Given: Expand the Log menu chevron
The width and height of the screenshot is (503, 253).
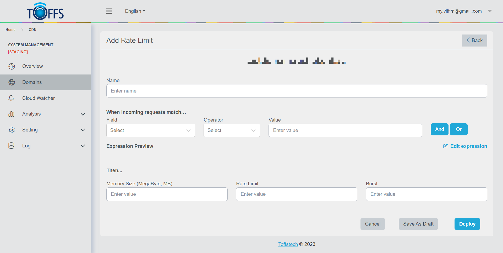Looking at the screenshot, I should (83, 146).
